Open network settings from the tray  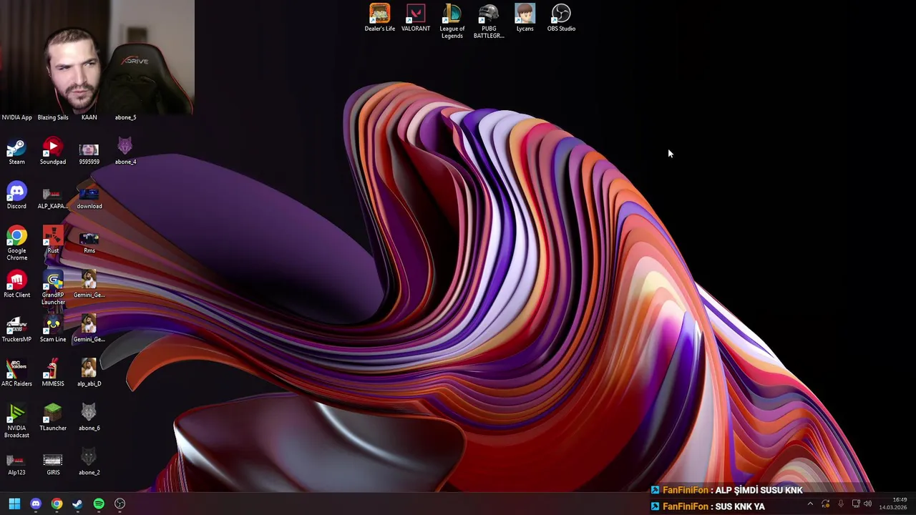click(x=855, y=504)
